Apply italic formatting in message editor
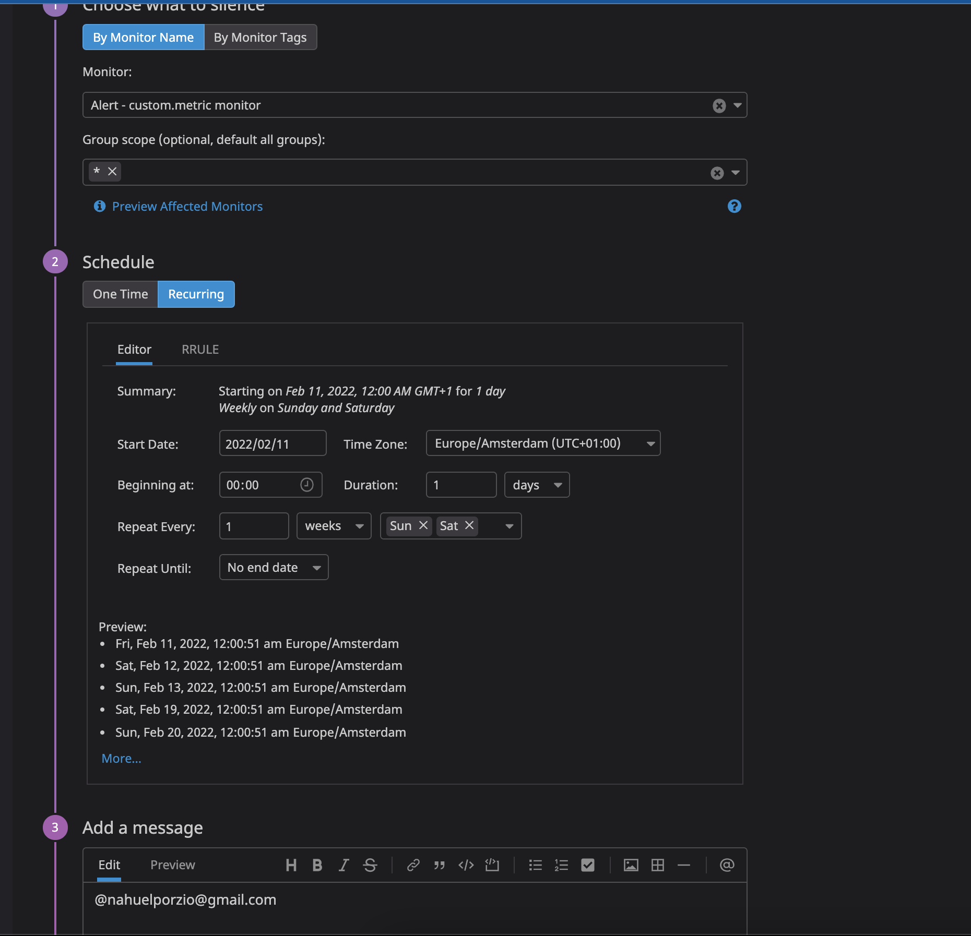 pyautogui.click(x=344, y=866)
